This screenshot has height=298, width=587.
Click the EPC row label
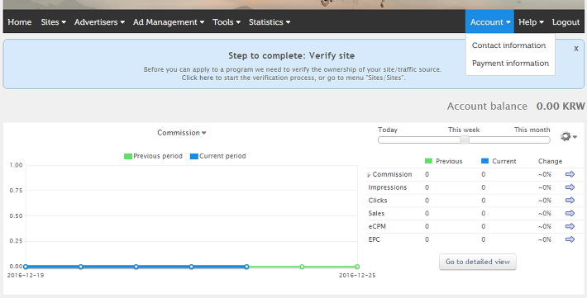(x=374, y=239)
